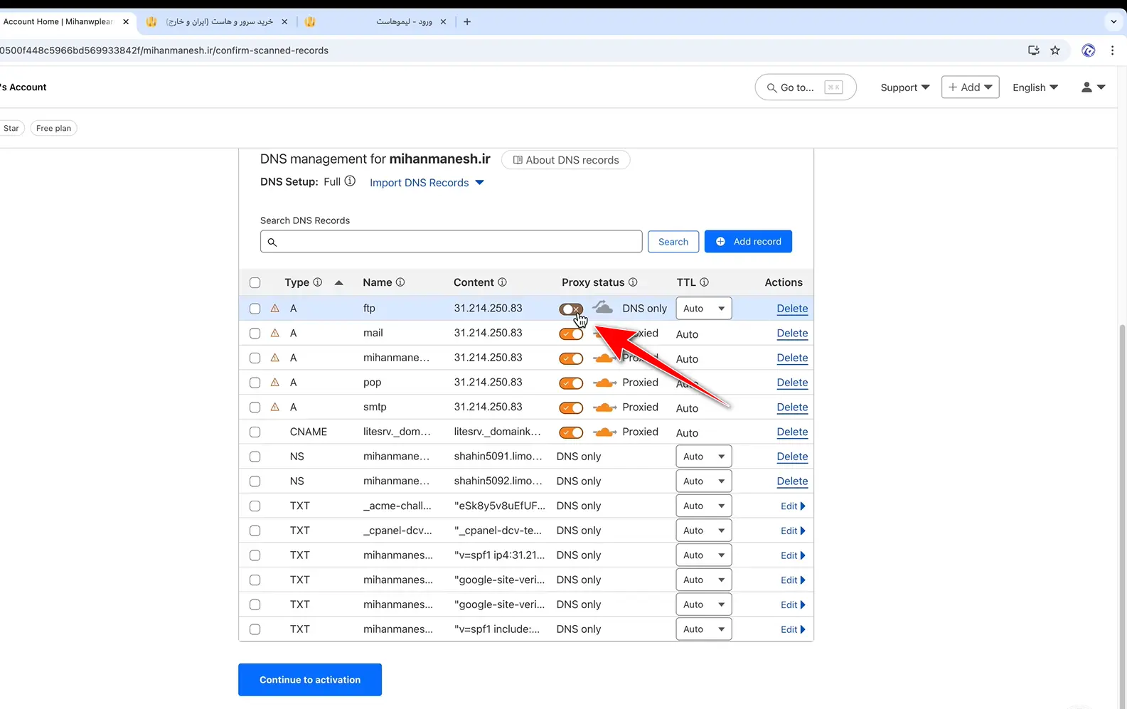Check the select-all records checkbox
Image resolution: width=1127 pixels, height=709 pixels.
(x=255, y=283)
